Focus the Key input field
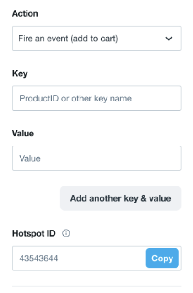 tap(96, 98)
